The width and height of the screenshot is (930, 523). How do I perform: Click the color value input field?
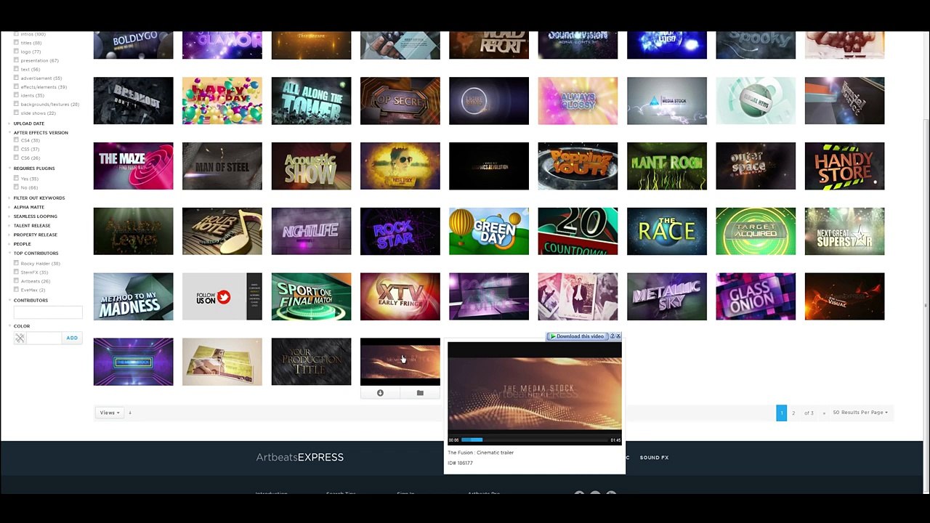(x=45, y=338)
